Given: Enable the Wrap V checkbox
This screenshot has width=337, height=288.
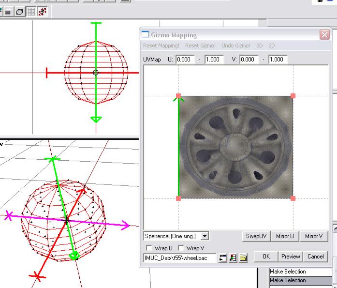Looking at the screenshot, I should 181,248.
